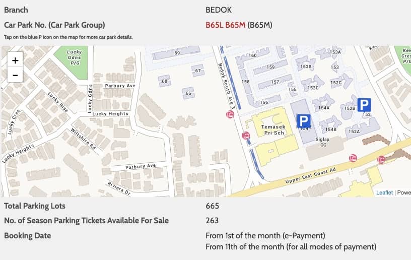This screenshot has height=260, width=411.
Task: Click the Temasek Pri Sch building label
Action: 273,129
